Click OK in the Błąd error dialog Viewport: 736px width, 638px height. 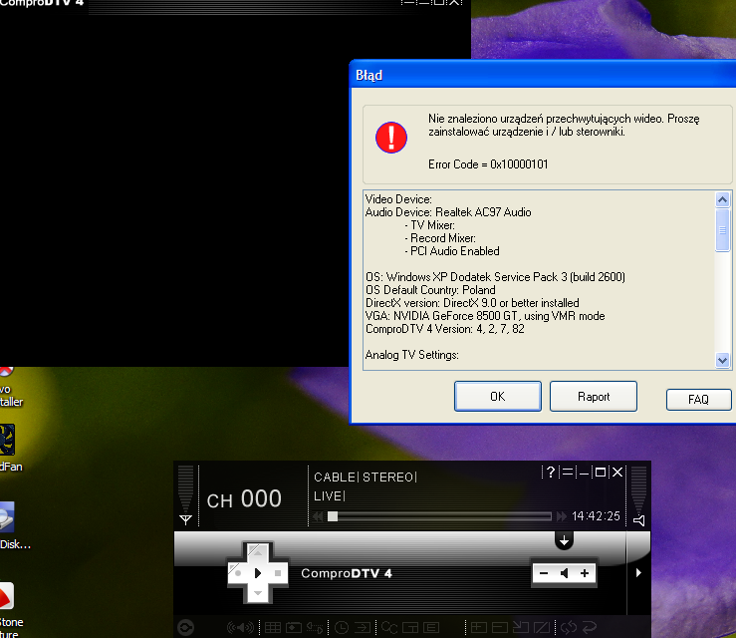tap(498, 397)
